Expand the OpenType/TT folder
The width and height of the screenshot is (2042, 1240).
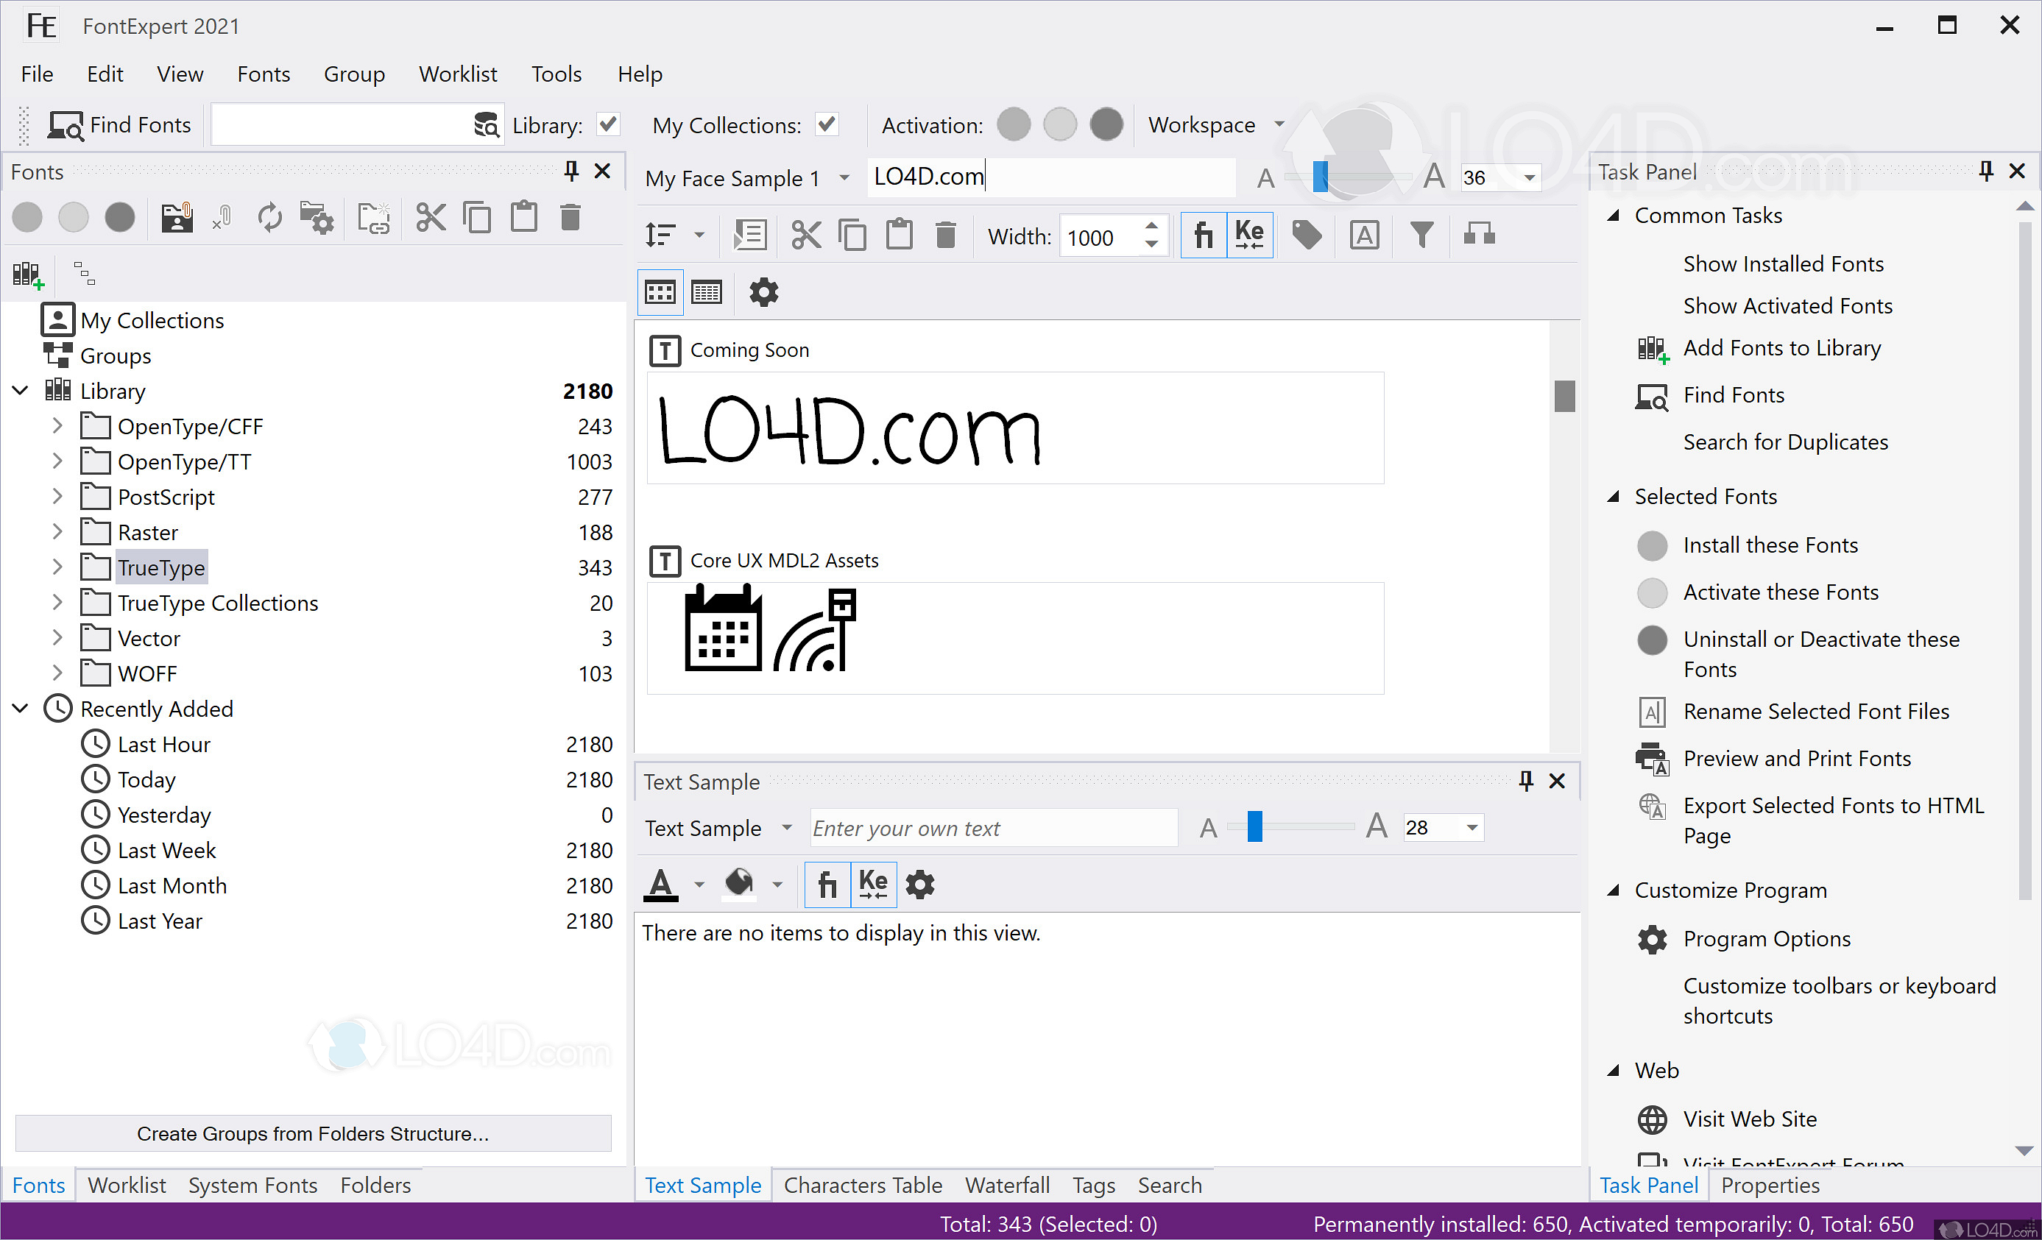(x=57, y=461)
